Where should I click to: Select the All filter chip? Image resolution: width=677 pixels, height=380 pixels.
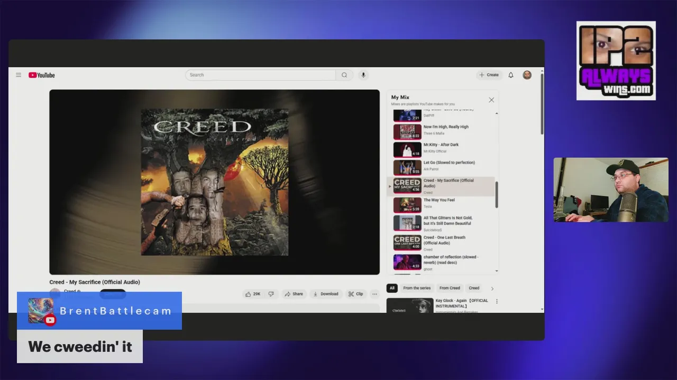392,288
